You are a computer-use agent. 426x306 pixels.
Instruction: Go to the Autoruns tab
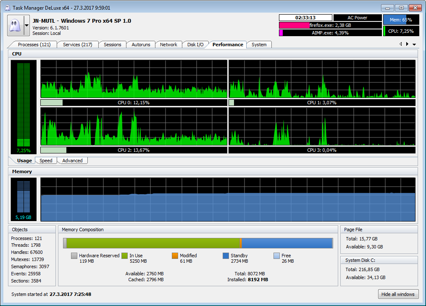pyautogui.click(x=141, y=45)
